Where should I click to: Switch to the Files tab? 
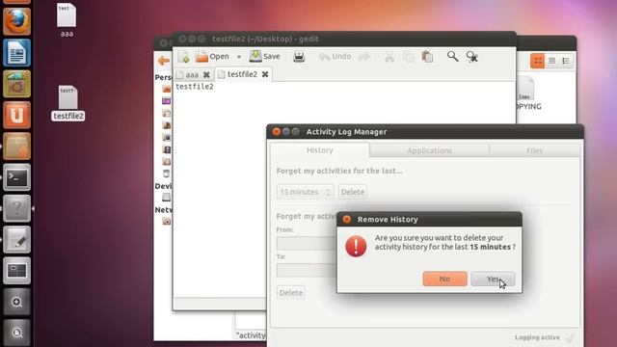coord(534,150)
